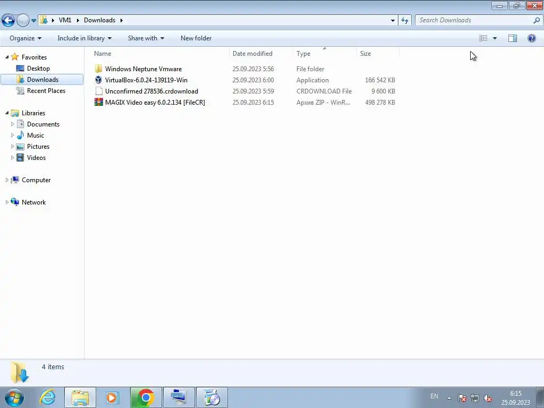Expand the Music library node
Viewport: 544px width, 408px height.
click(x=13, y=135)
